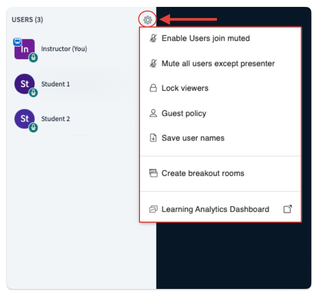Click the mute icon beside Mute all users

pyautogui.click(x=153, y=64)
